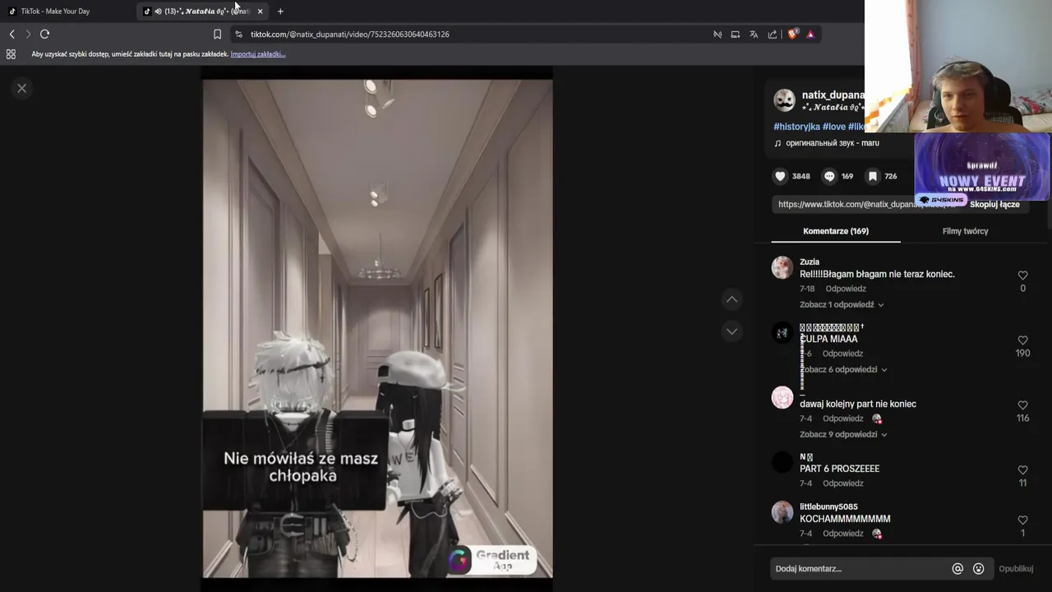Viewport: 1052px width, 592px height.
Task: Close the active Natalia browser tab
Action: tap(260, 12)
